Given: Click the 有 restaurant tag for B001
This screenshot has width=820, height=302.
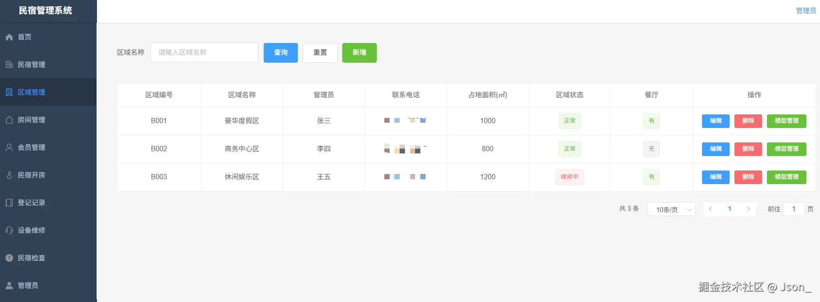Looking at the screenshot, I should pos(652,121).
